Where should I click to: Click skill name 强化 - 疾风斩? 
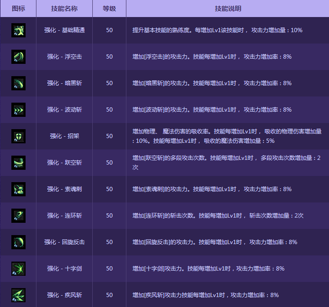pos(64,295)
